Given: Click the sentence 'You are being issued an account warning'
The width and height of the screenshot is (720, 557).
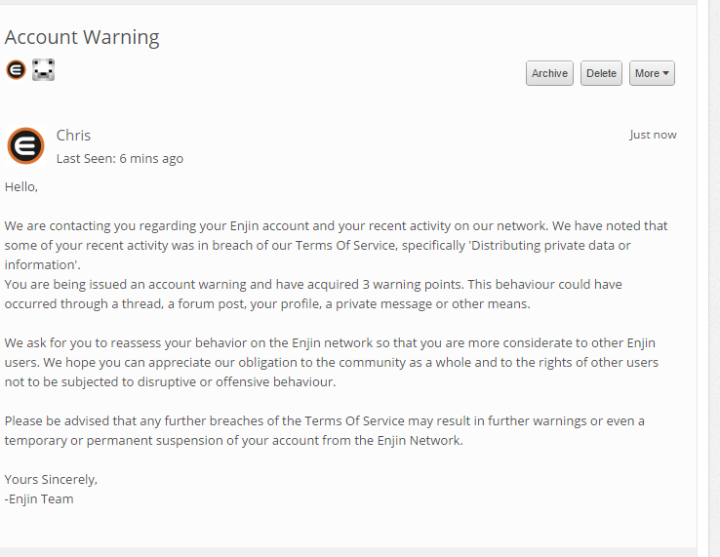Looking at the screenshot, I should tap(235, 284).
